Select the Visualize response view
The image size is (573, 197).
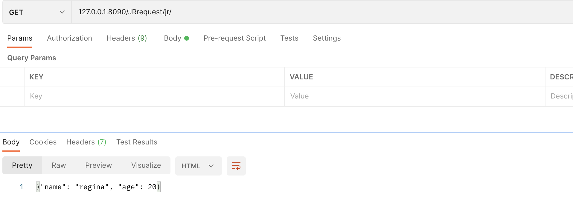[x=146, y=165]
